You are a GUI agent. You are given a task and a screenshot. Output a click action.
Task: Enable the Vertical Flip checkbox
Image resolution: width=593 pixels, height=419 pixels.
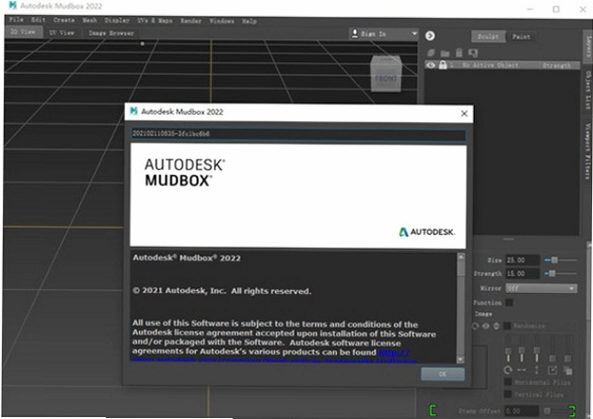click(x=508, y=395)
